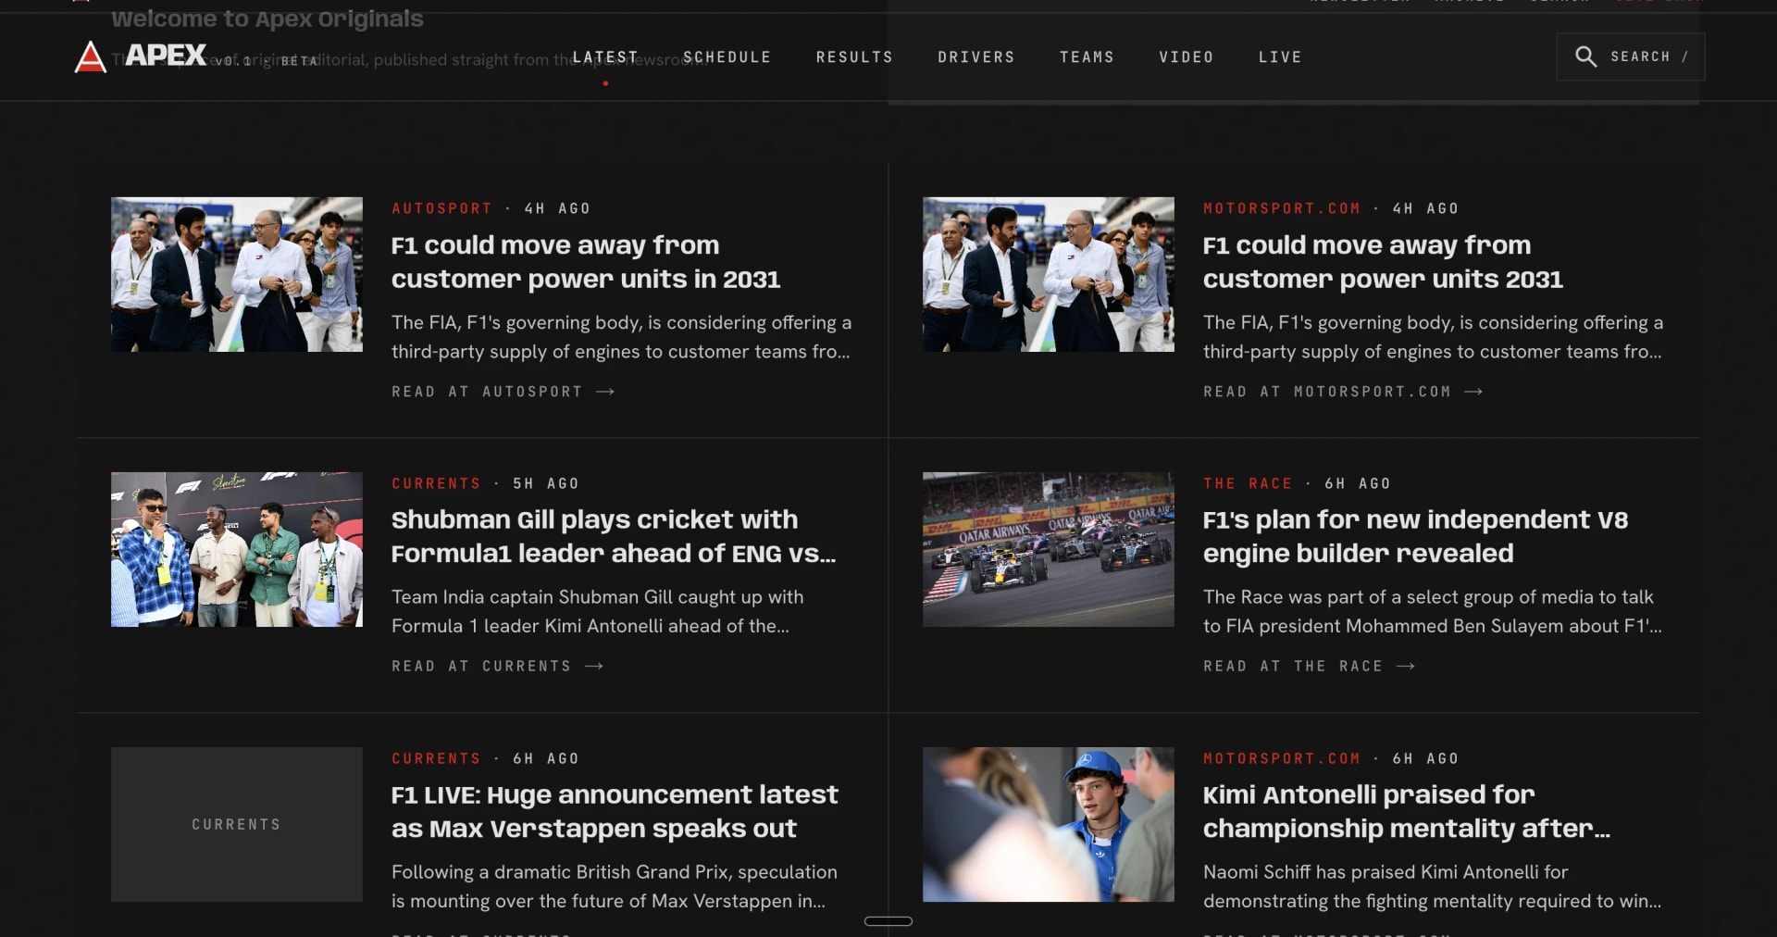Click the pill-shaped handle at bottom center

(x=888, y=921)
